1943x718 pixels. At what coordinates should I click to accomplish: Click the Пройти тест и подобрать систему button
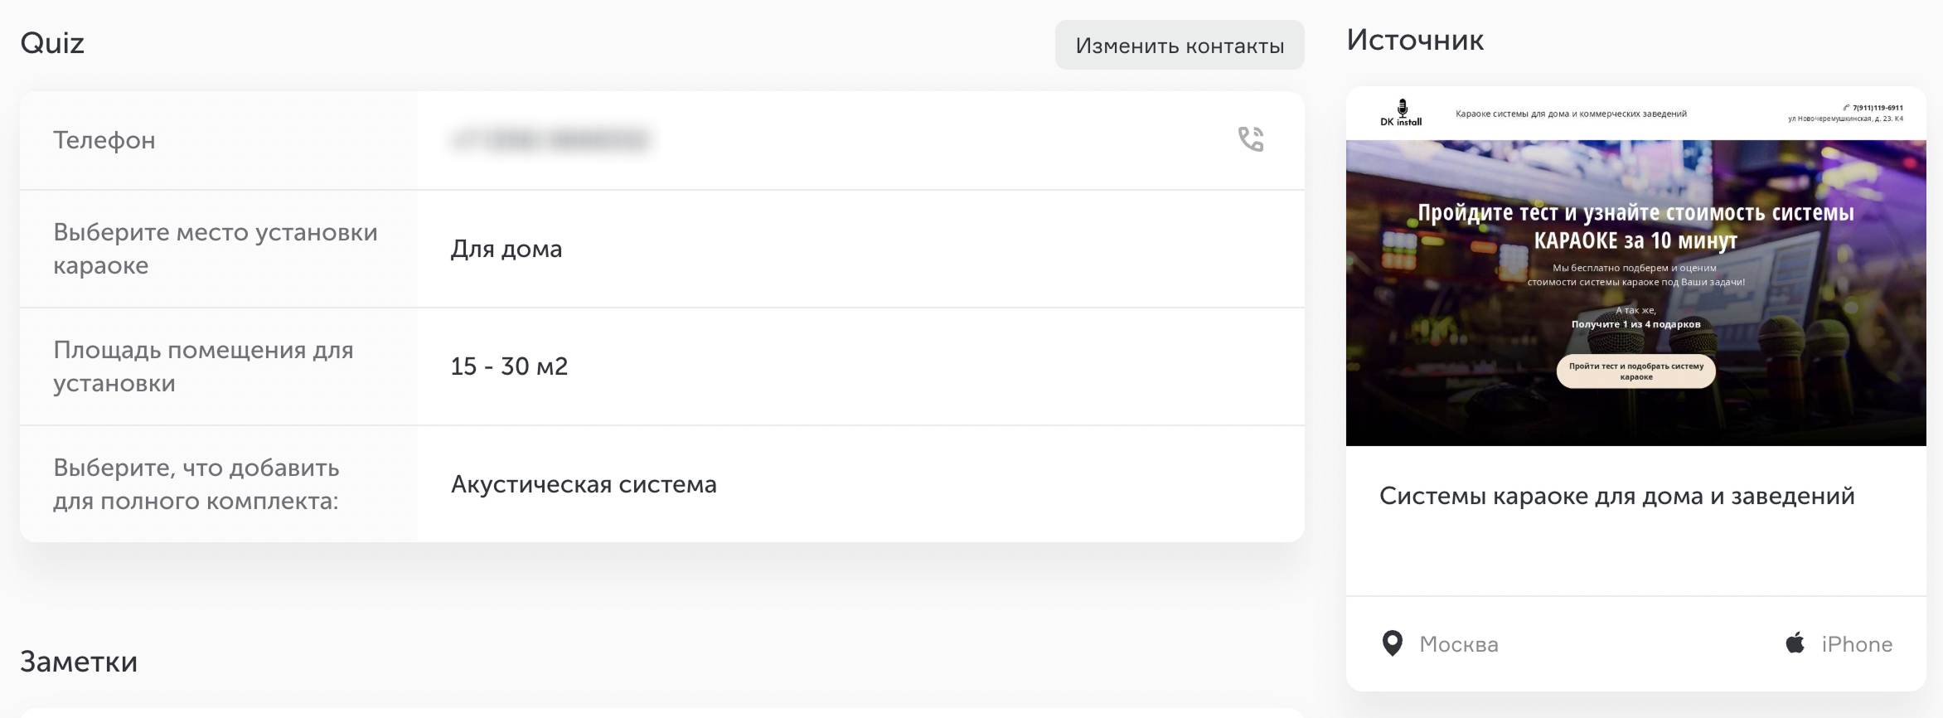[1636, 371]
